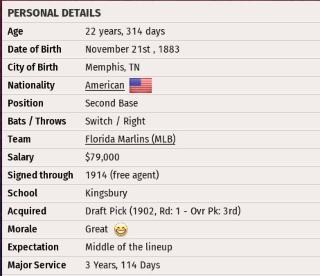Open the Florida Marlins (MLB) team link
The image size is (320, 276).
click(130, 139)
